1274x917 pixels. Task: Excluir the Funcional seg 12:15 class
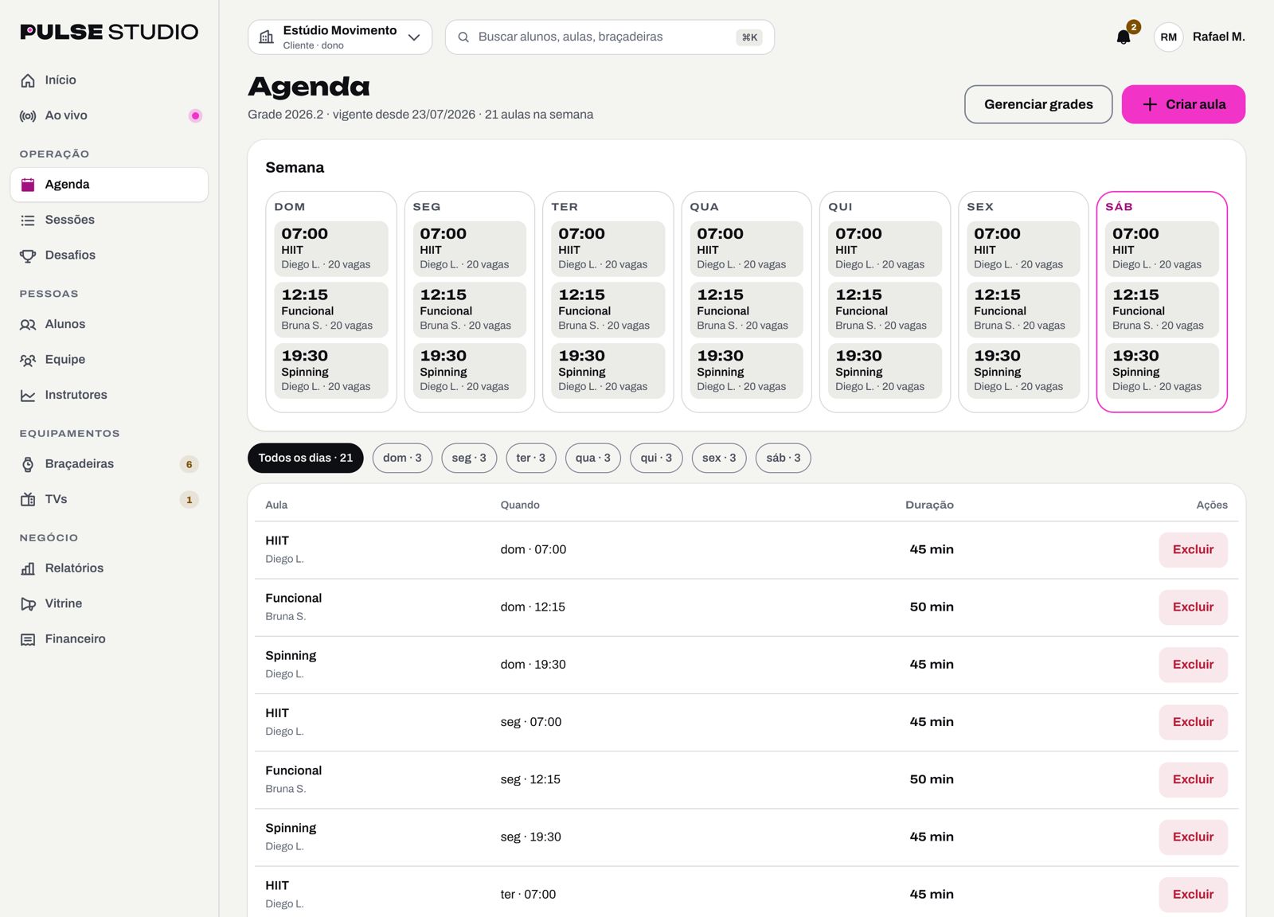pos(1193,780)
